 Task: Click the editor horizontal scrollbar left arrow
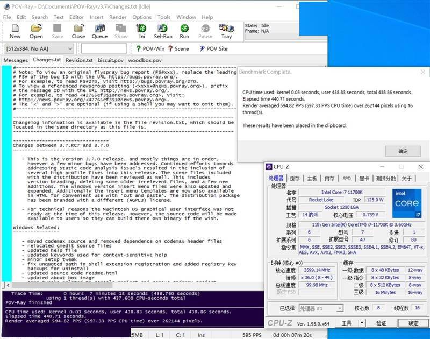8,285
